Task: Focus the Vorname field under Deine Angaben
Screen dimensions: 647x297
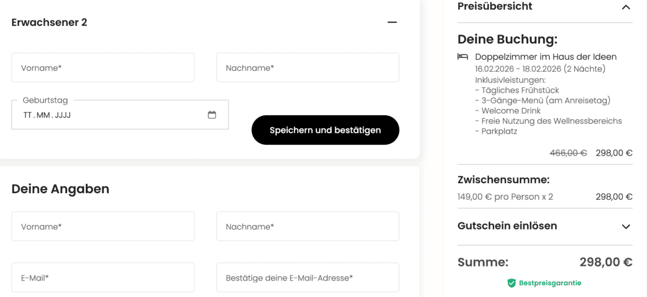Action: tap(103, 226)
